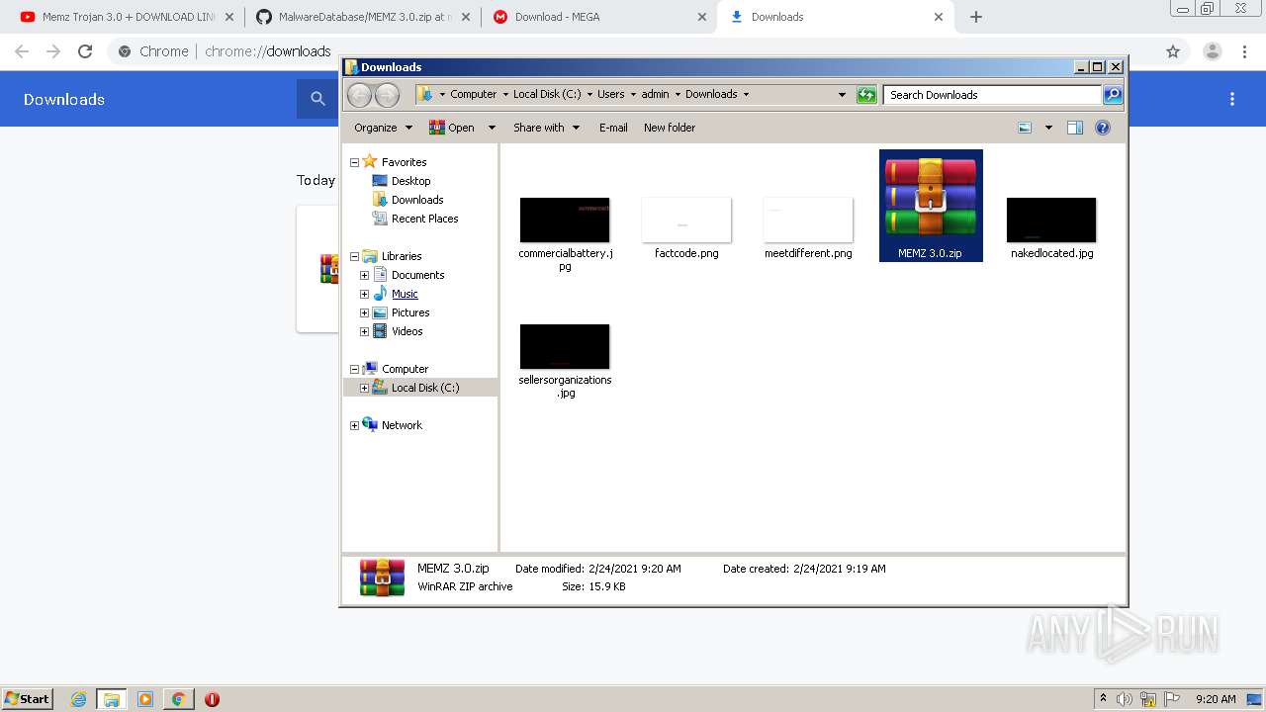This screenshot has height=712, width=1266.
Task: Click the search magnifier in Explorer window
Action: point(1113,95)
